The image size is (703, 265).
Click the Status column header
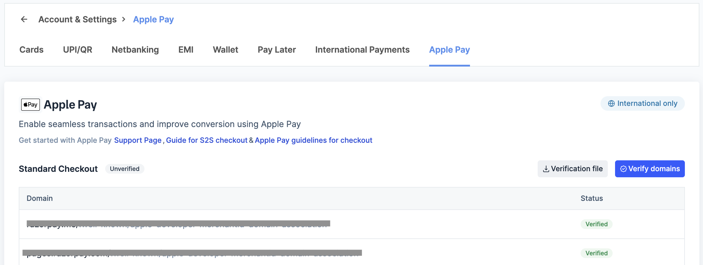tap(592, 198)
